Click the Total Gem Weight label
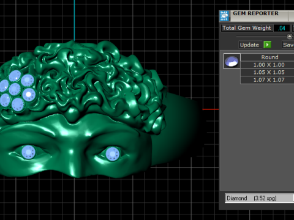 [x=247, y=28]
